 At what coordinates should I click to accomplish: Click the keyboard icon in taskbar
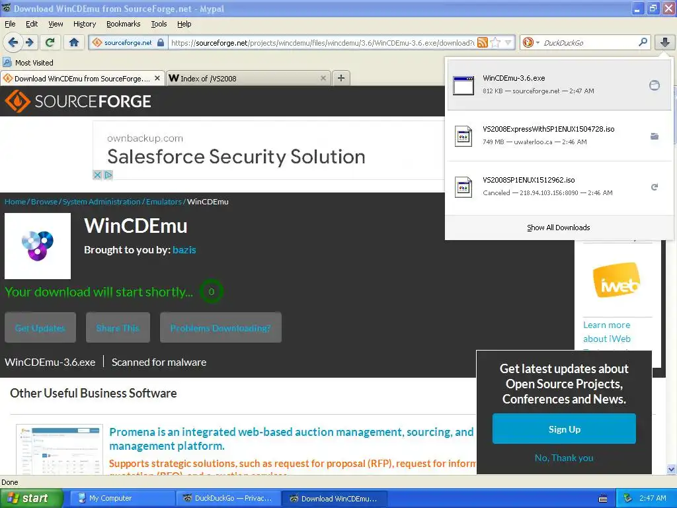click(603, 499)
